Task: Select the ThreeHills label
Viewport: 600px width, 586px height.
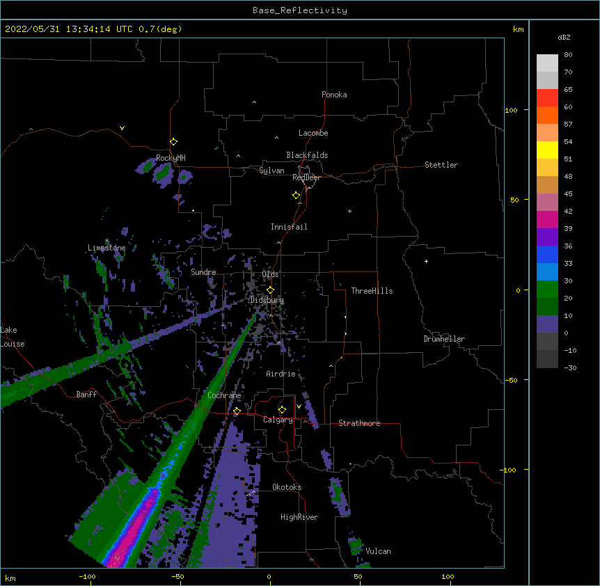Action: pos(372,291)
